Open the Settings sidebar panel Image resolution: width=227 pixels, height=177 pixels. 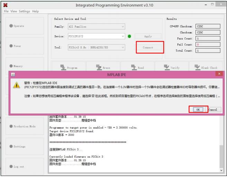pyautogui.click(x=25, y=147)
